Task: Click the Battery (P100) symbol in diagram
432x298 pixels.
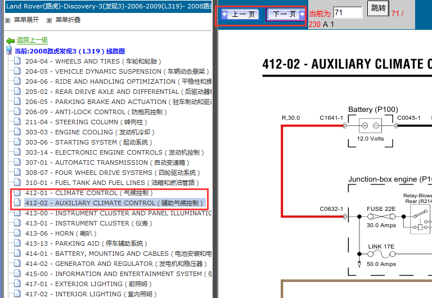Action: [370, 126]
